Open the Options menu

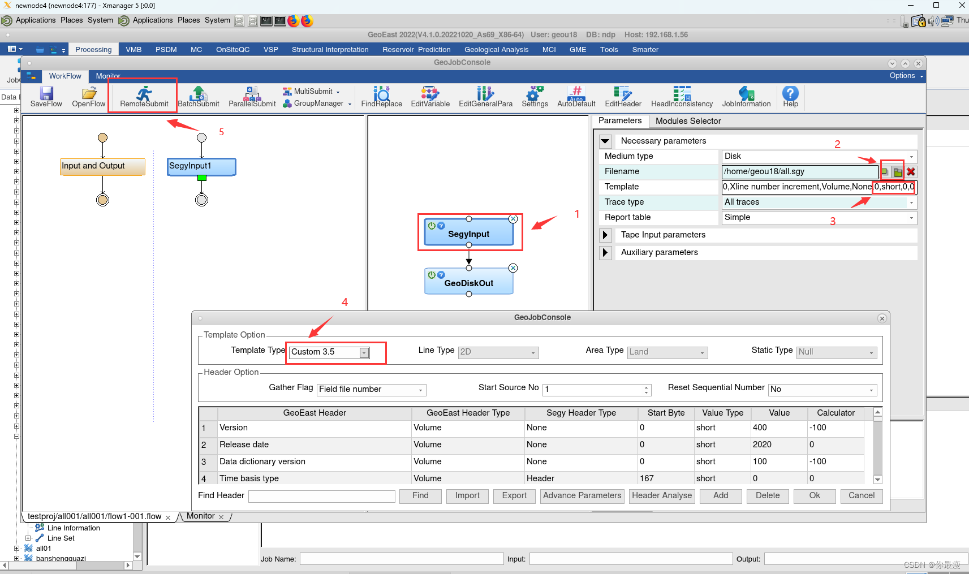(x=906, y=76)
